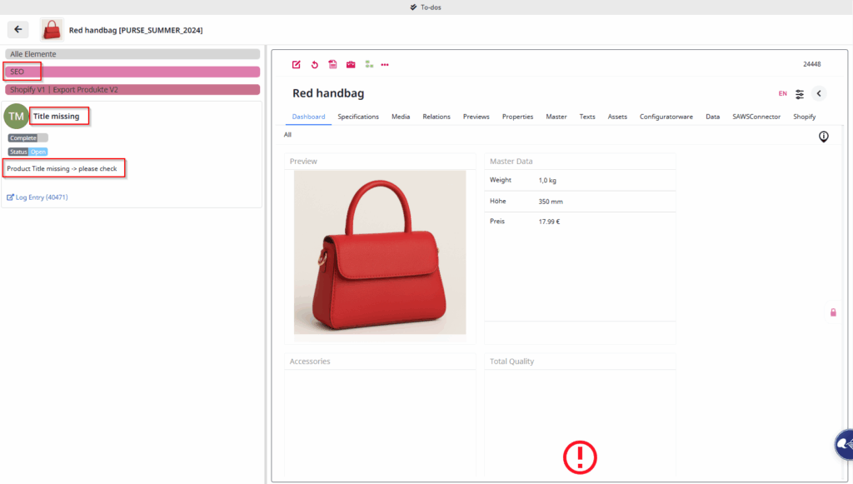
Task: Click the filter sliders icon near EN
Action: point(799,94)
